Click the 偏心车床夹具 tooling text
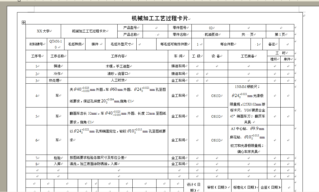 [248, 152]
